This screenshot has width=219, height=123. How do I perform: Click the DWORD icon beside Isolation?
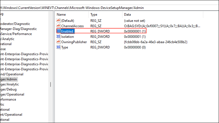click(x=58, y=36)
